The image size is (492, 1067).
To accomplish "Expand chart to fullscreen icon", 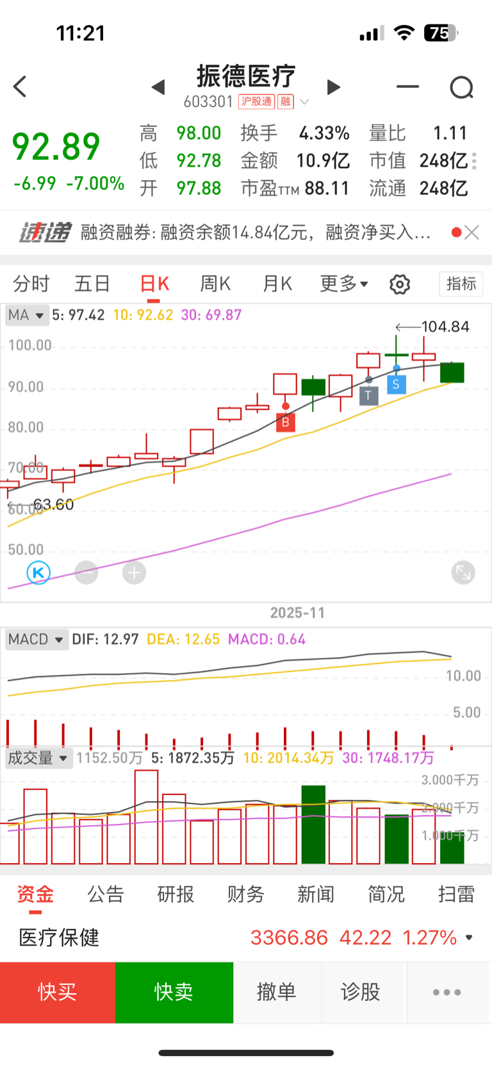I will pos(463,572).
